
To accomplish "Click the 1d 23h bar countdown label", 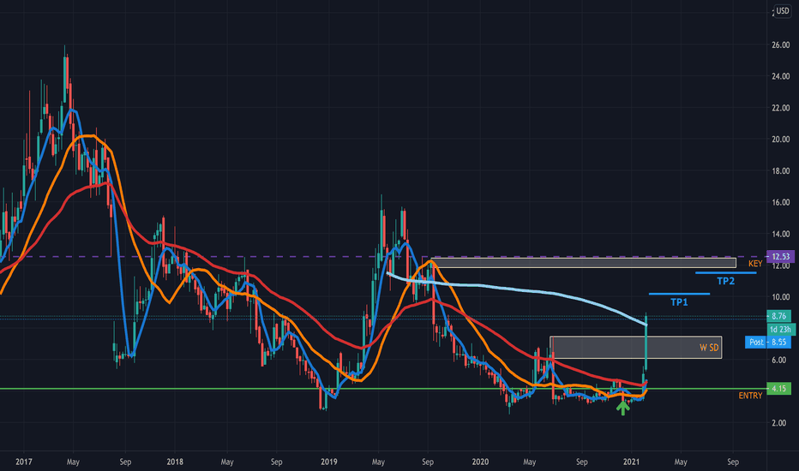I will [781, 329].
